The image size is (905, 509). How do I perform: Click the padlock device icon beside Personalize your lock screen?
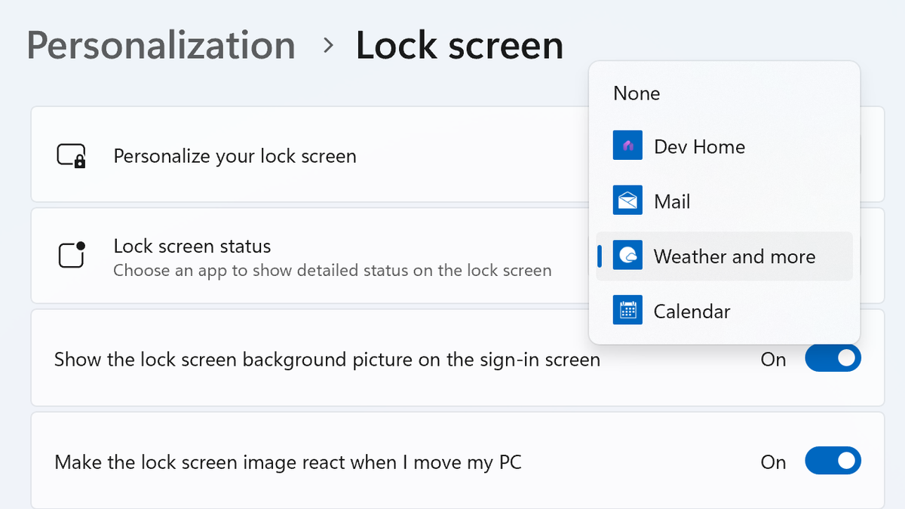72,155
